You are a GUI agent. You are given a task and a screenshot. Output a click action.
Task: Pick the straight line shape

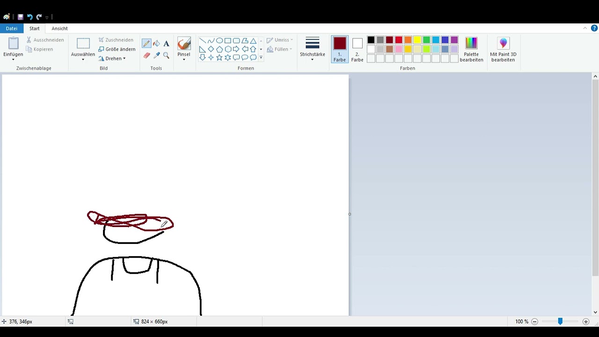[x=202, y=41]
